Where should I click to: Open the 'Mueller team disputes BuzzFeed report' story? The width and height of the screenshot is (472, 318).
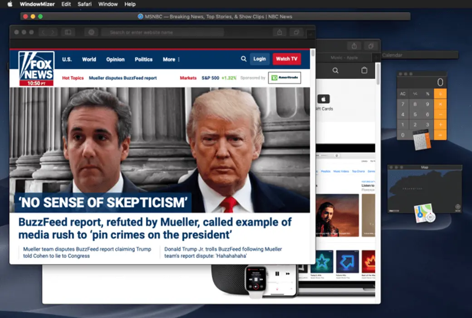pos(87,252)
